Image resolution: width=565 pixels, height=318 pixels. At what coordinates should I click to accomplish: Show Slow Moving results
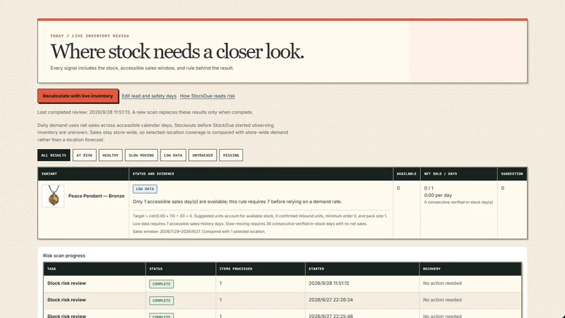[141, 155]
